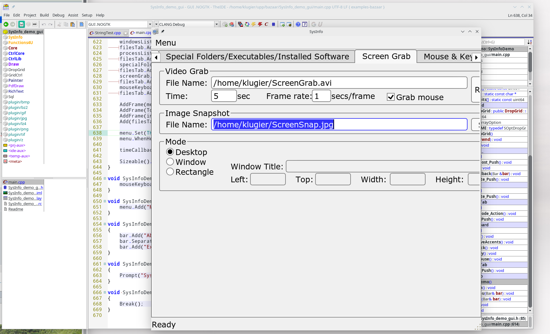550x334 pixels.
Task: Click the paste clipboard icon in toolbar
Action: [x=72, y=24]
